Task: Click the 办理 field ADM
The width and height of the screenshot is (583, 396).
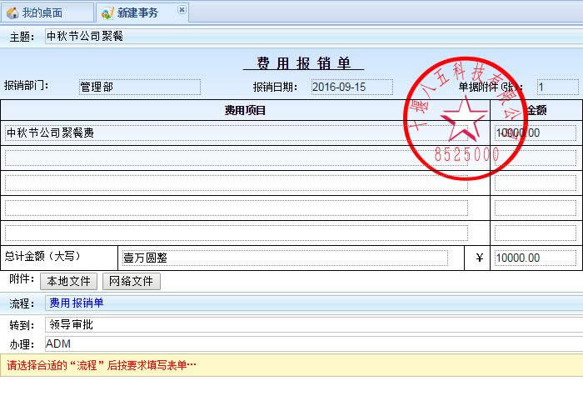Action: pos(313,343)
